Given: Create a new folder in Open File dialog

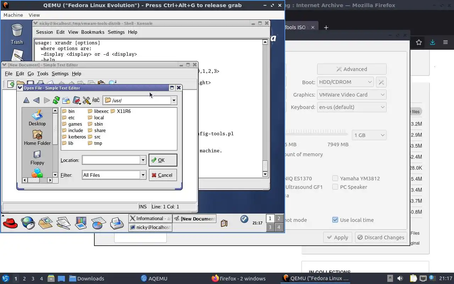Looking at the screenshot, I should click(66, 100).
